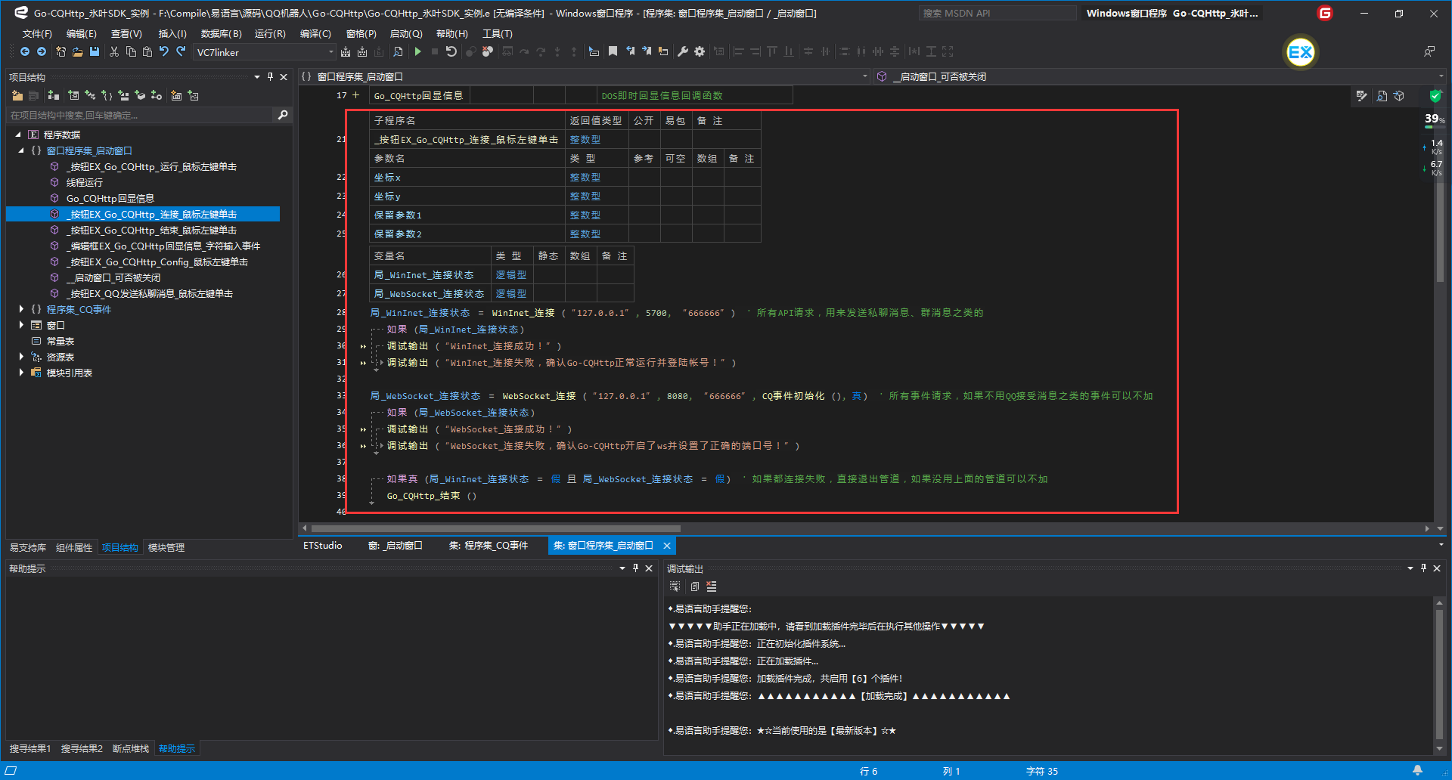Click the clear debug output icon
Screen dimensions: 1452x780
712,587
